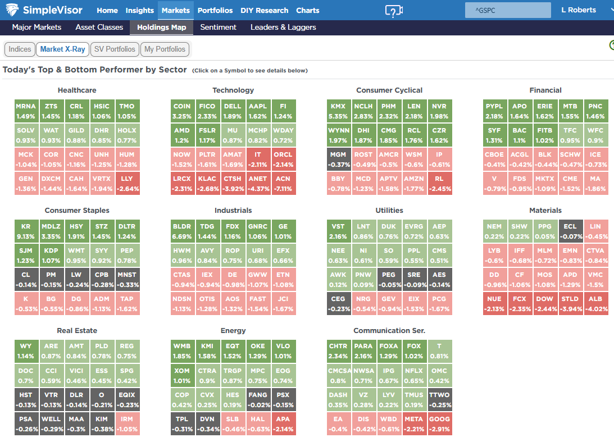Click the MRNA tile in Healthcare
This screenshot has height=442, width=614.
pyautogui.click(x=26, y=111)
